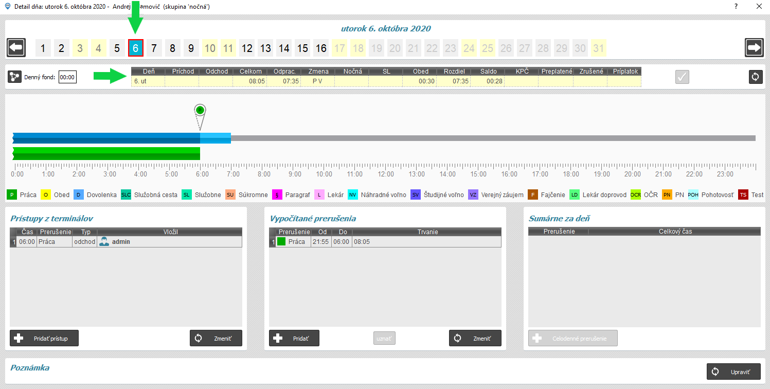The height and width of the screenshot is (389, 770).
Task: Refresh the day summary row
Action: [x=755, y=77]
